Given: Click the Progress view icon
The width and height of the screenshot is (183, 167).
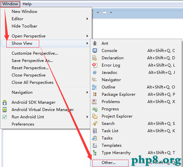Looking at the screenshot, I should (95, 110).
